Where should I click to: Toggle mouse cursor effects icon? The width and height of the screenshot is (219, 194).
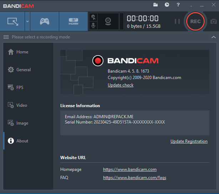93,17
